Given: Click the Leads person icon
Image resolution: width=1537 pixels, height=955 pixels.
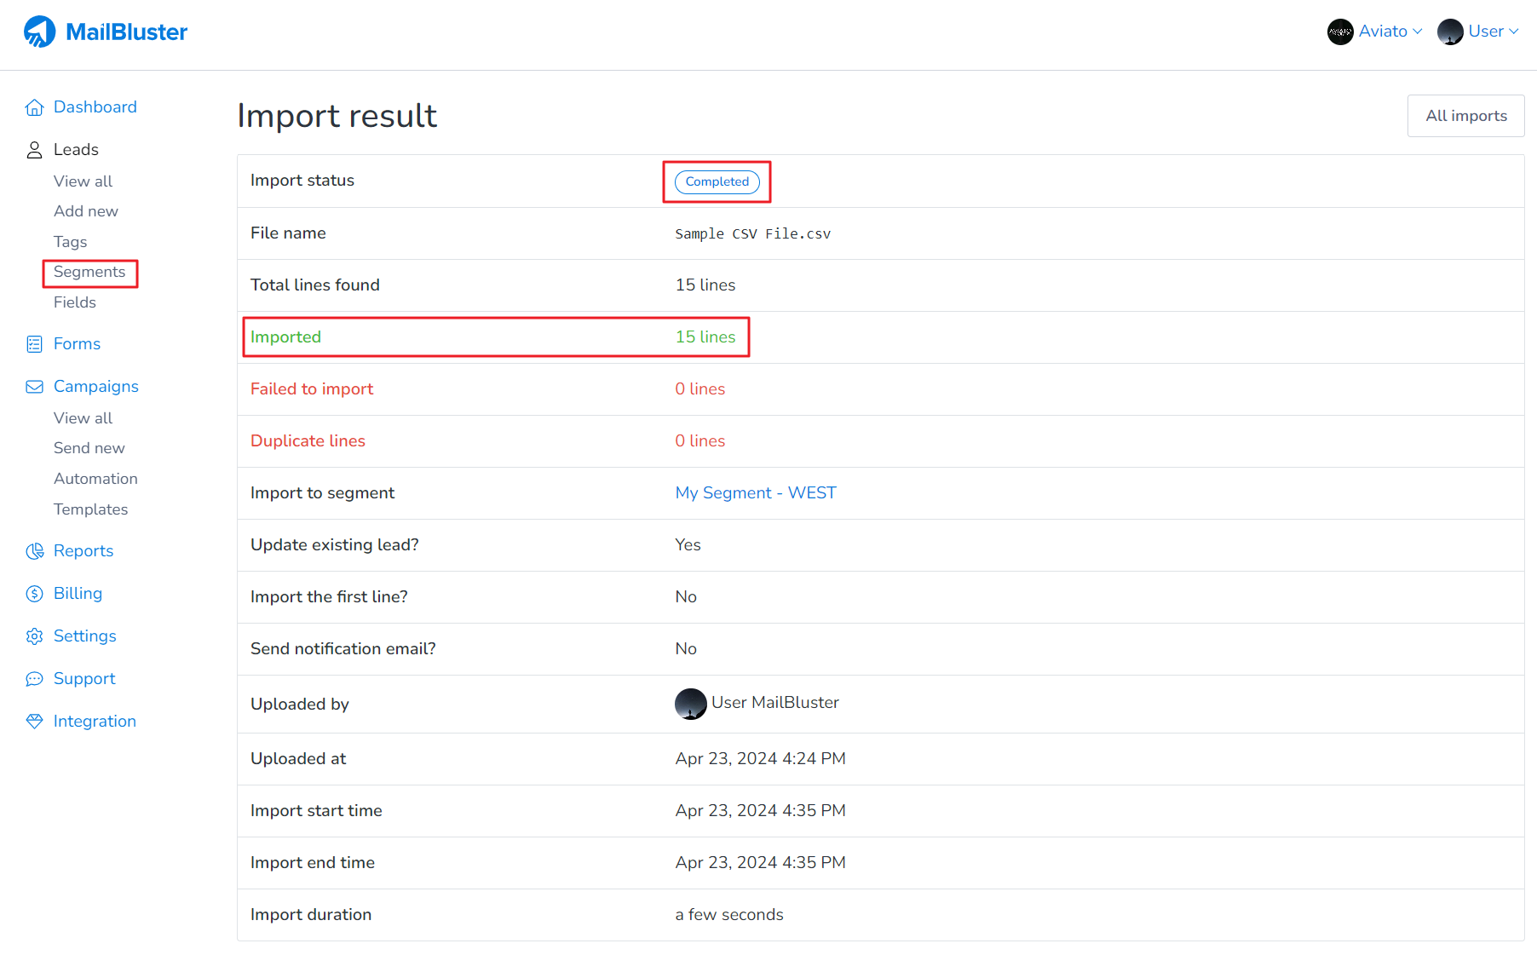Looking at the screenshot, I should (34, 150).
